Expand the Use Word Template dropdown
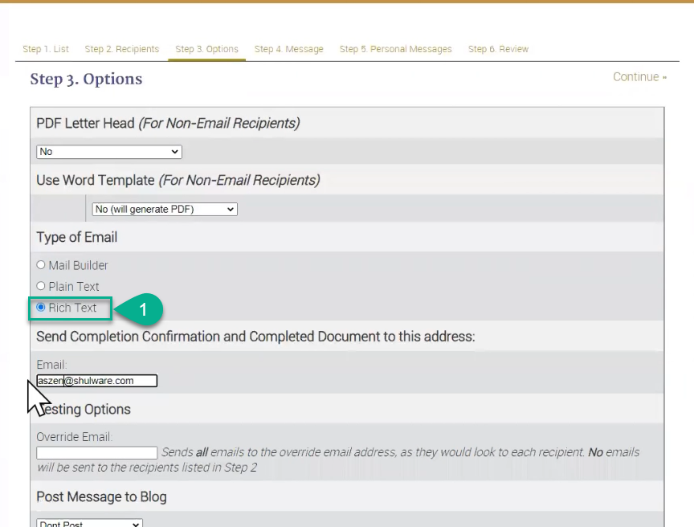Screen dimensions: 694x527 click(165, 210)
